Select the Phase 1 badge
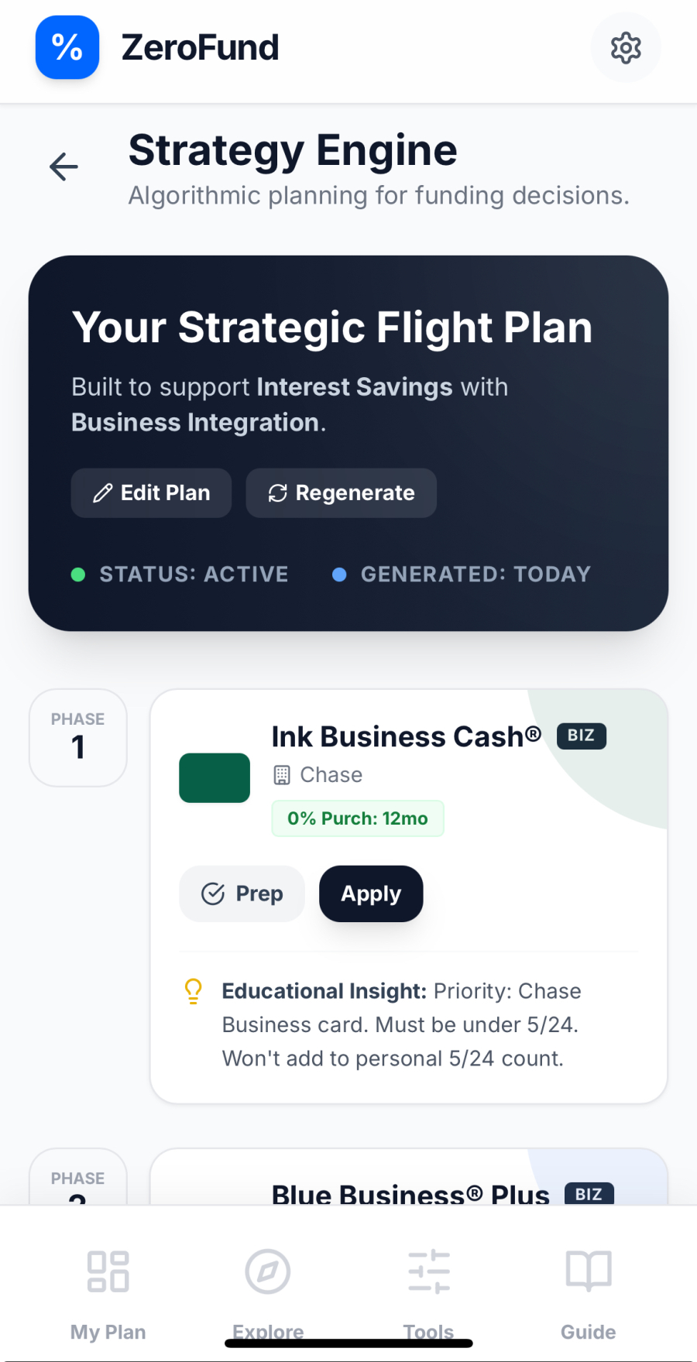The width and height of the screenshot is (697, 1362). [77, 737]
